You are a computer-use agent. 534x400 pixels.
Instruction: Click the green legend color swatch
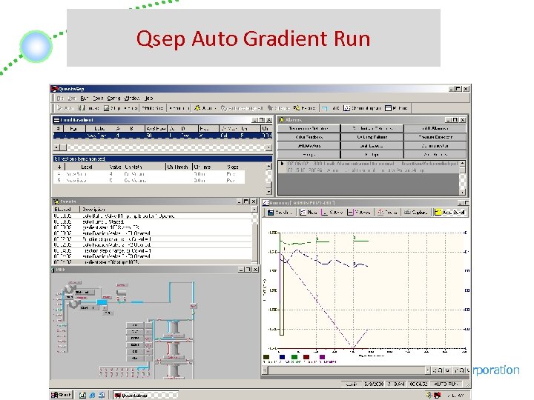[x=294, y=357]
